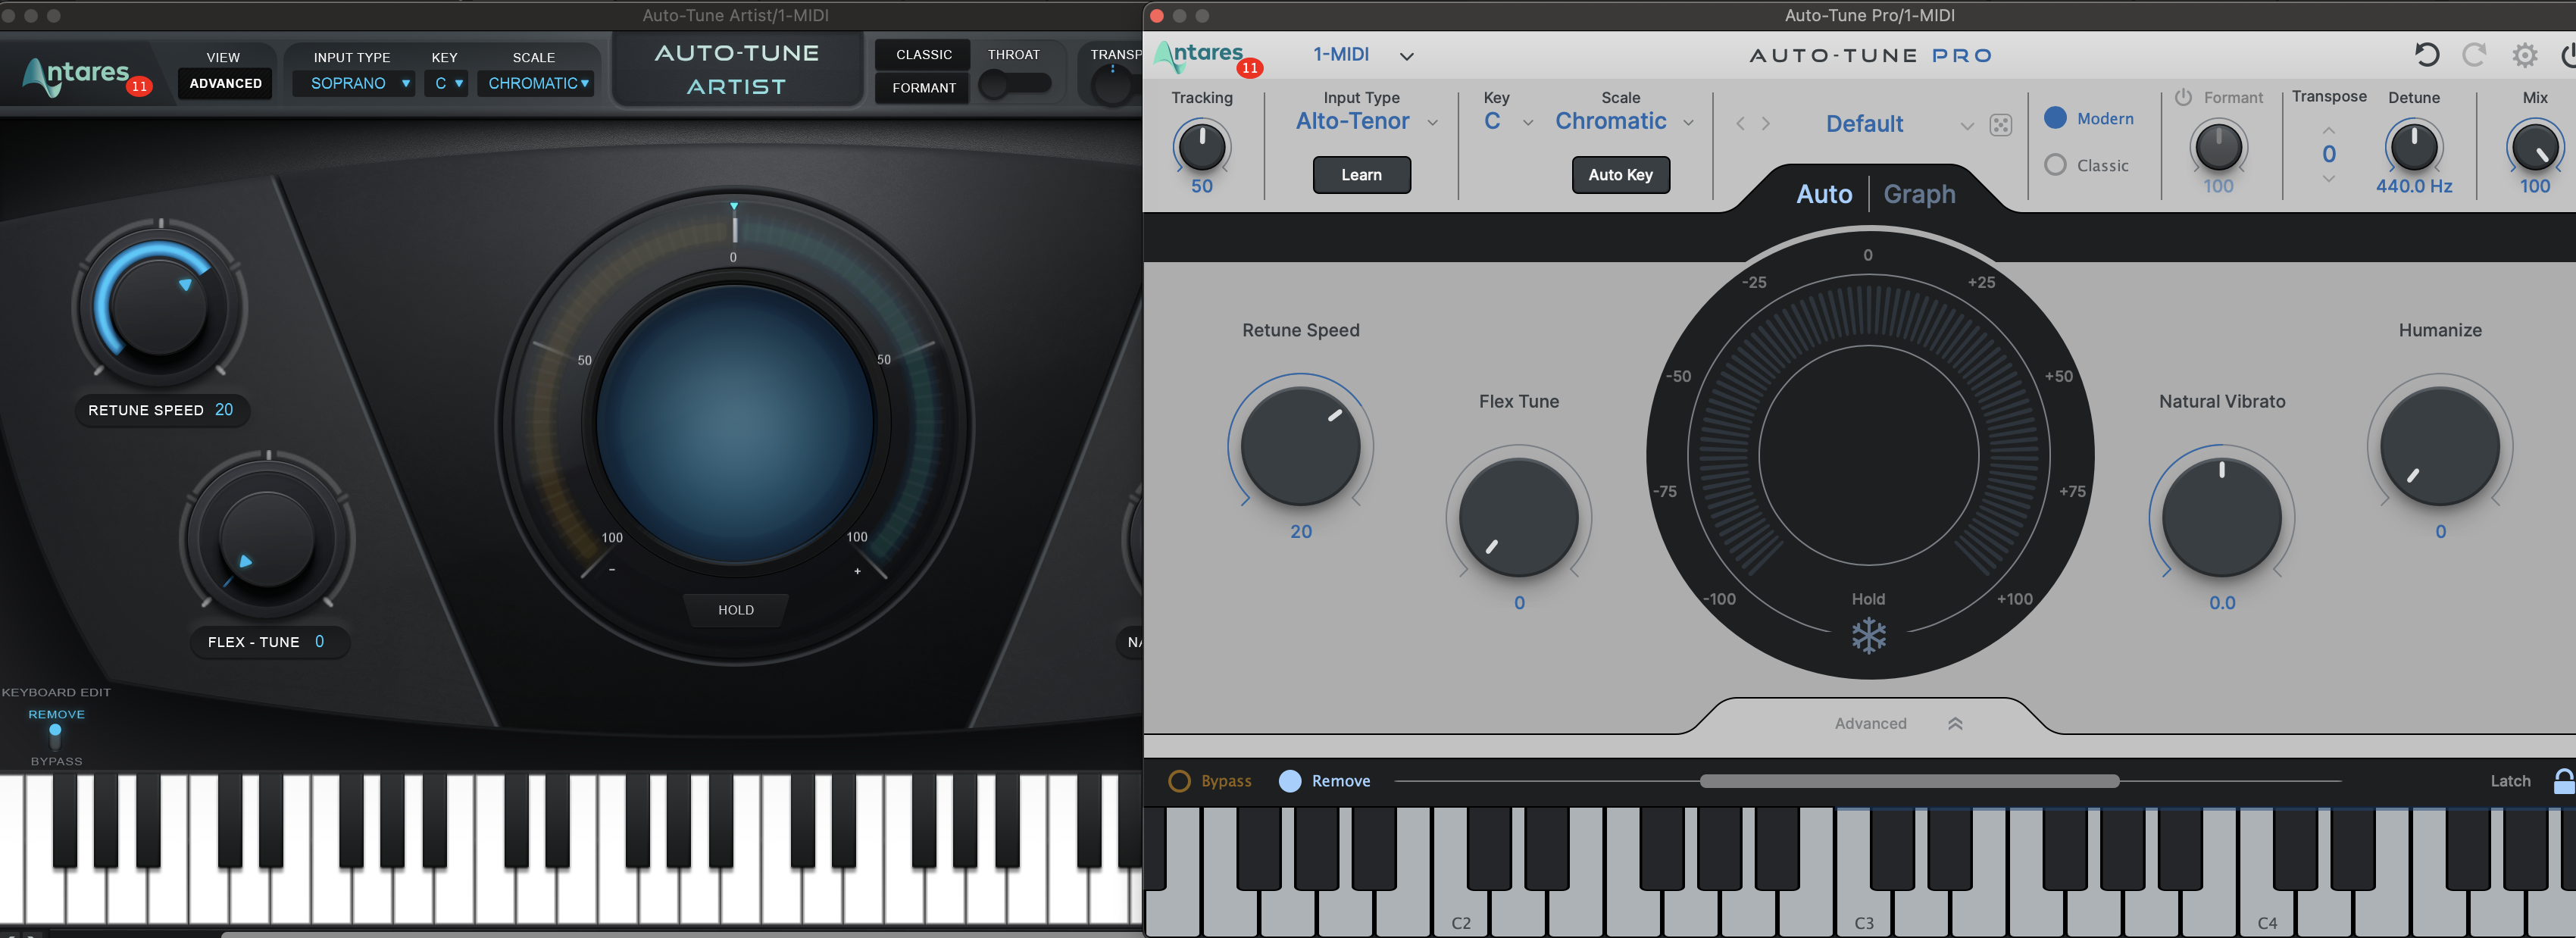Click the Pro keyboard range scrollbar
This screenshot has width=2576, height=938.
(1909, 781)
